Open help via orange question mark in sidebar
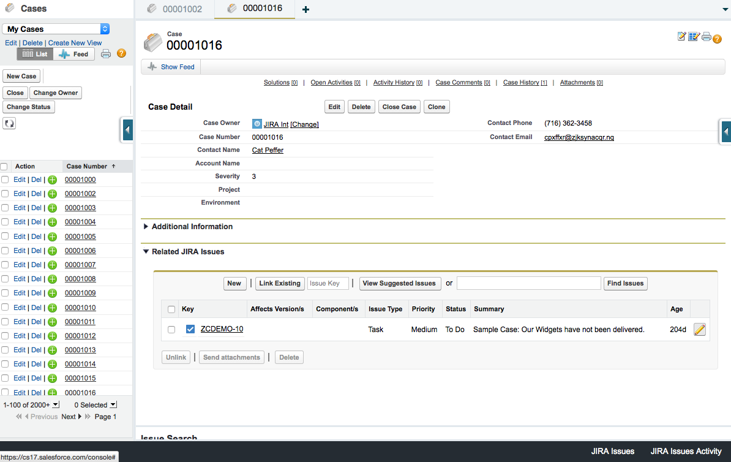731x462 pixels. (x=121, y=54)
